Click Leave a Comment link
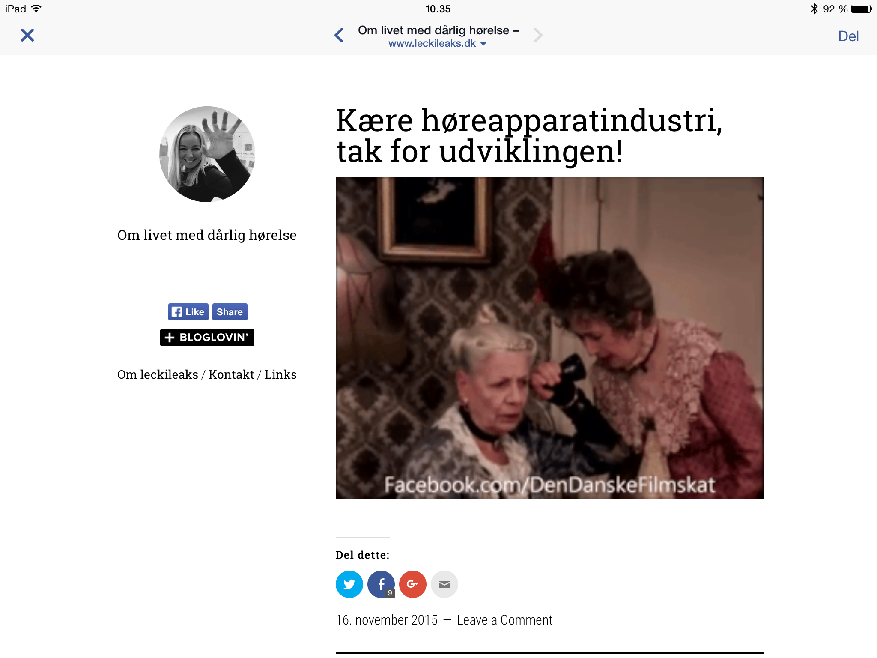 (x=504, y=620)
